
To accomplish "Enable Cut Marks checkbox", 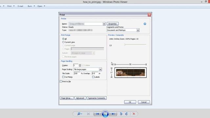I will click(63, 77).
